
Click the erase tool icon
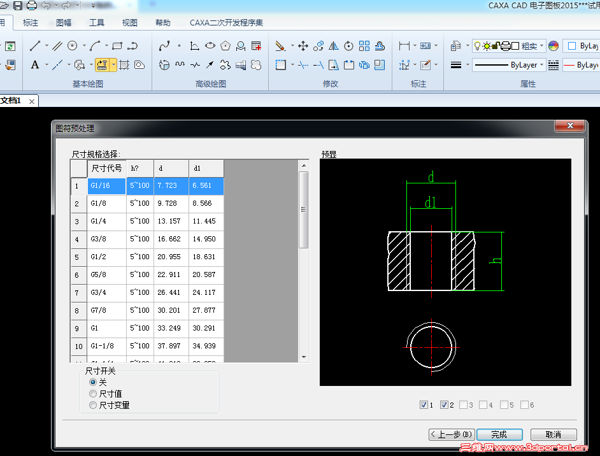click(x=280, y=46)
